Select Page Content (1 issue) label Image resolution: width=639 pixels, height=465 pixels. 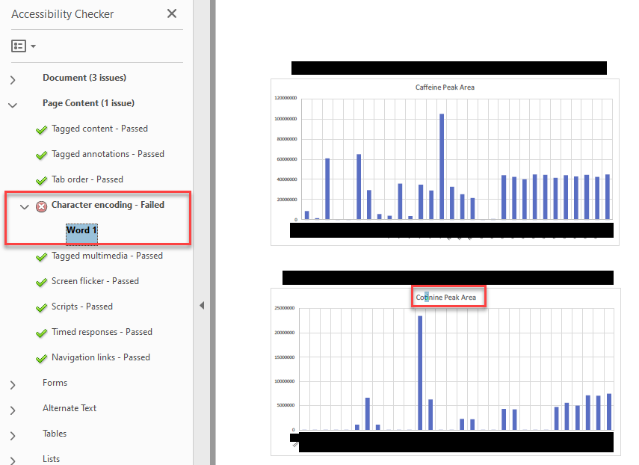click(88, 103)
